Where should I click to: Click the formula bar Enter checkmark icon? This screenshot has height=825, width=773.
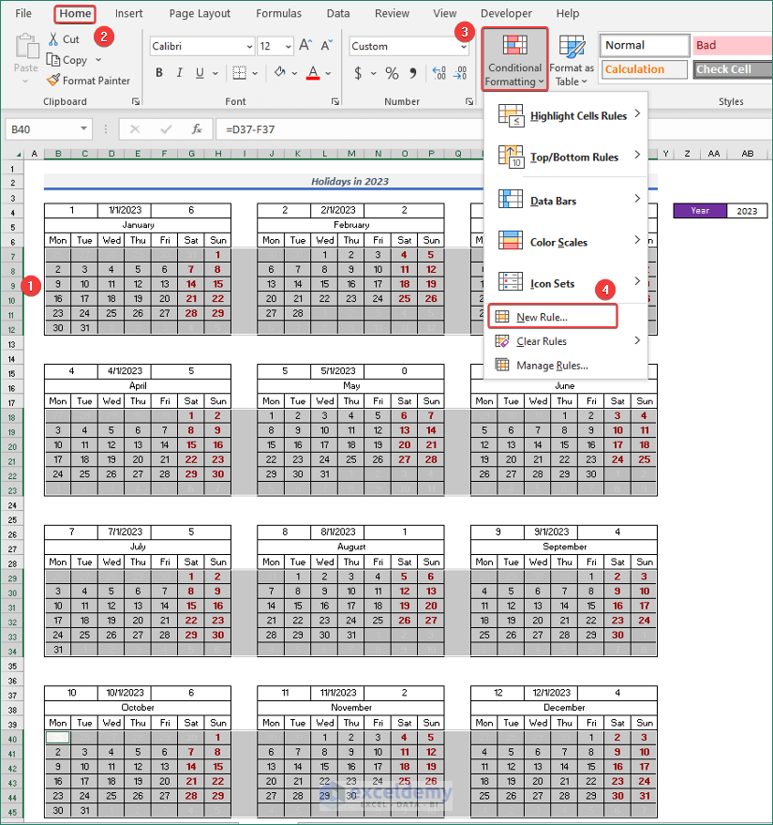[166, 129]
